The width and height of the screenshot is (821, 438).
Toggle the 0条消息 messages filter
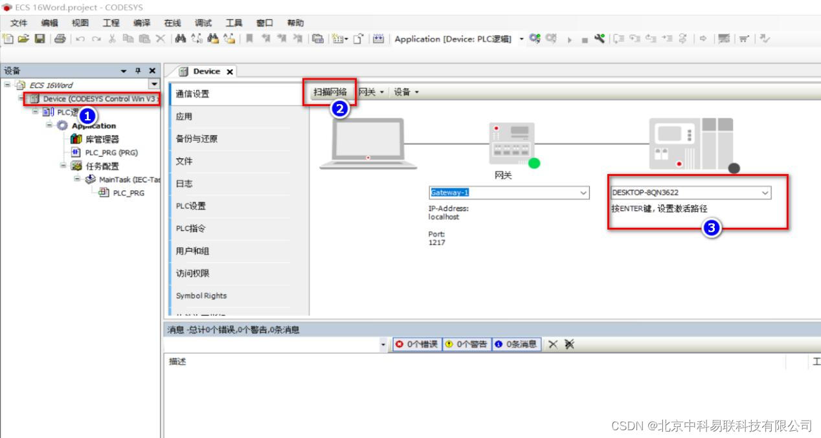(x=515, y=344)
